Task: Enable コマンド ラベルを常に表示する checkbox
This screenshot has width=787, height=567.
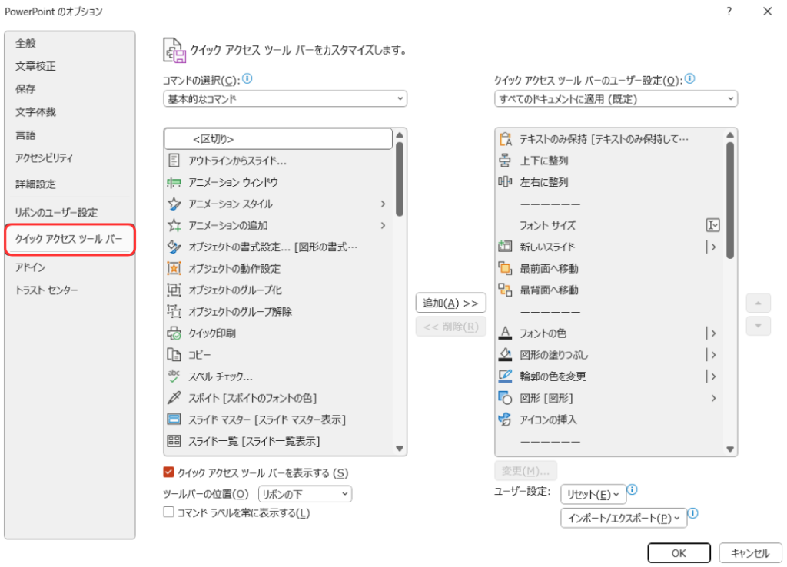Action: (x=168, y=512)
